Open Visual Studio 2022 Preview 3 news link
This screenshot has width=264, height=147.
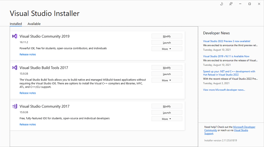click(x=227, y=41)
